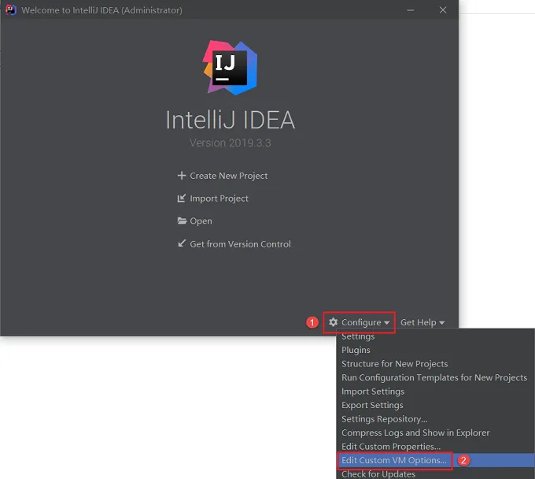Click the folder icon next to Open
The width and height of the screenshot is (535, 479).
point(182,221)
